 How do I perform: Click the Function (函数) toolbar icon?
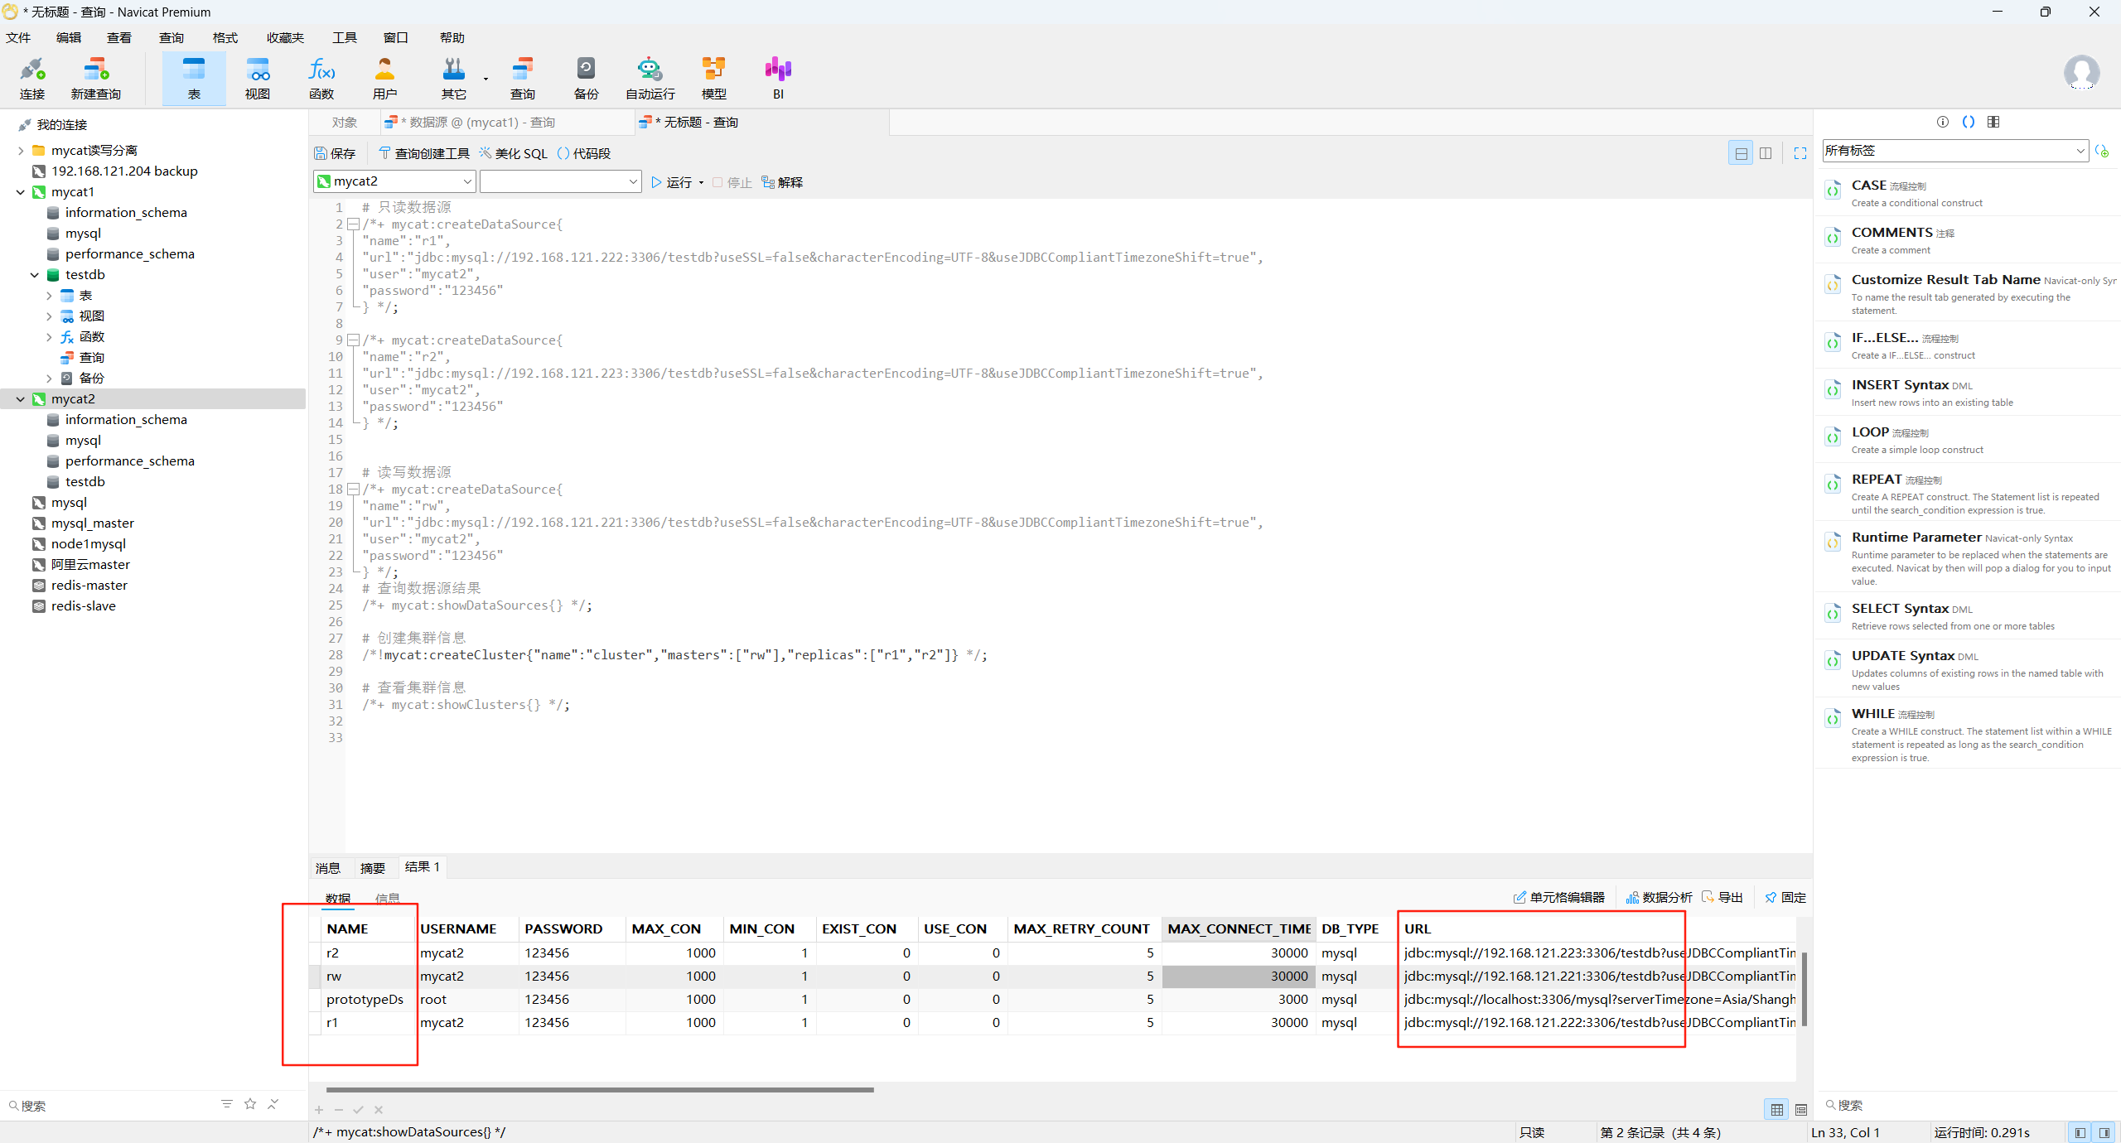(321, 79)
